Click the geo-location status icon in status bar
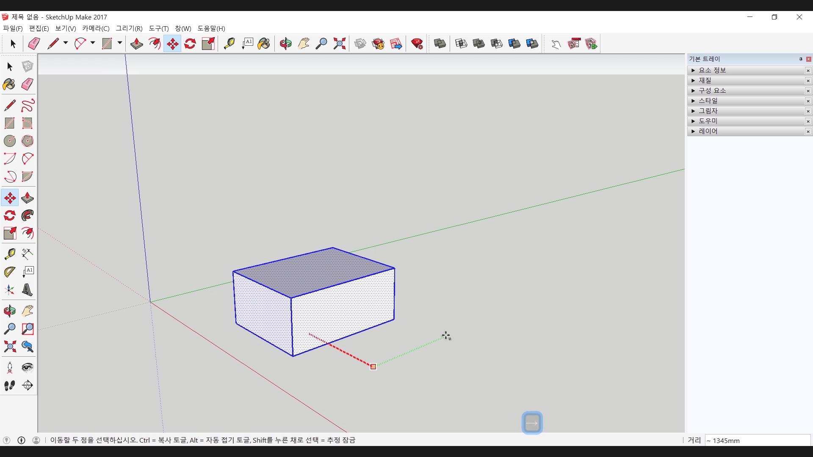The width and height of the screenshot is (813, 457). 6,440
